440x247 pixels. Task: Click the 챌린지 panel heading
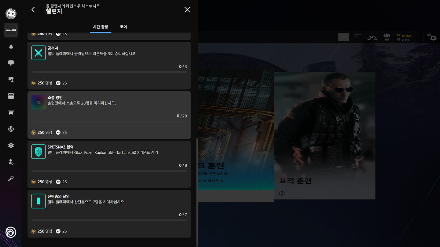coord(54,11)
